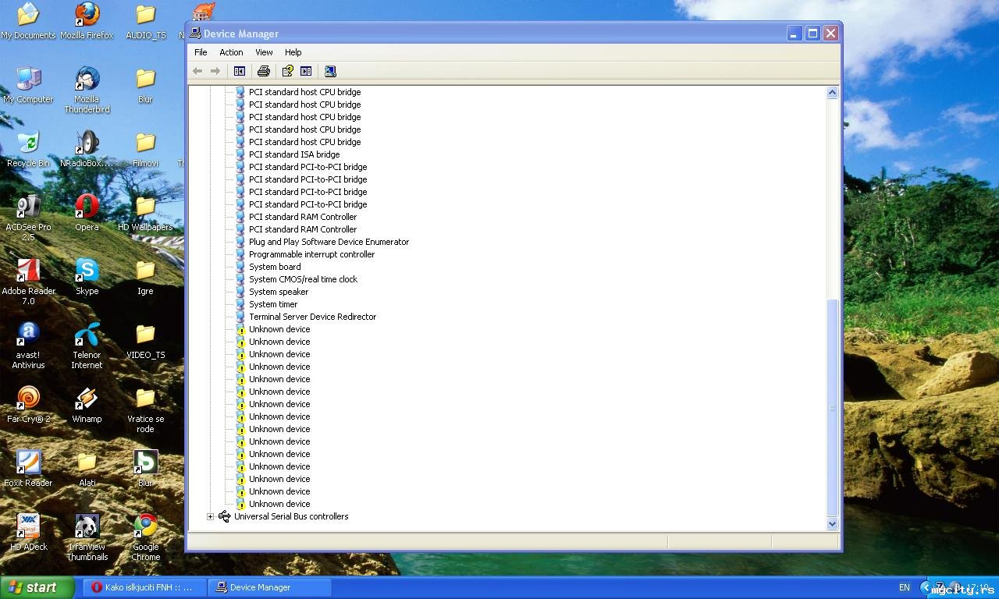Select the Telenor Internet desktop shortcut
This screenshot has width=999, height=599.
tap(87, 346)
